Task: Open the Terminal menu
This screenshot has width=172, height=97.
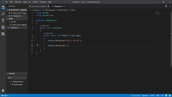Action: click(x=43, y=2)
